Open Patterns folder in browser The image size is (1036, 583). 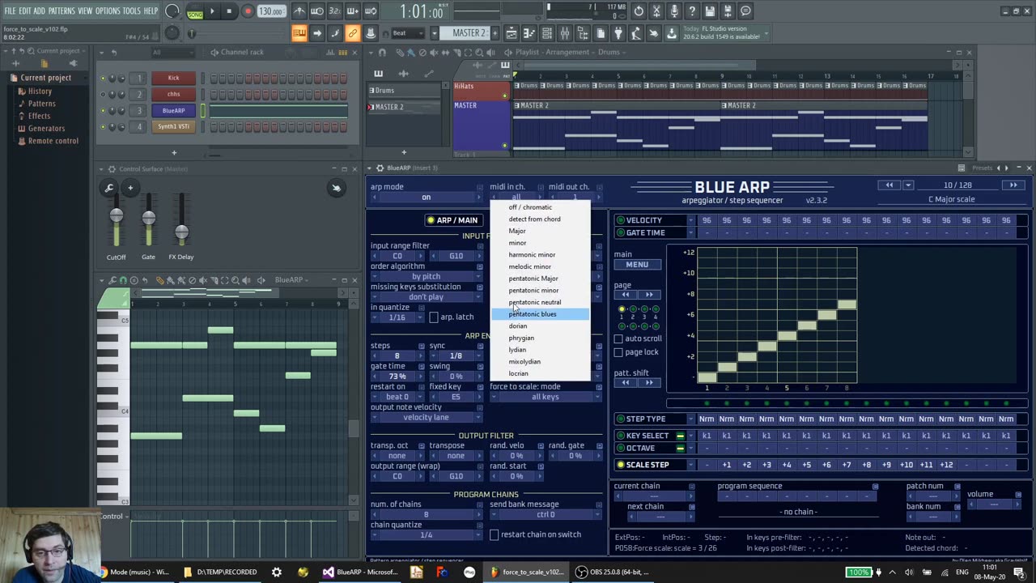point(41,104)
